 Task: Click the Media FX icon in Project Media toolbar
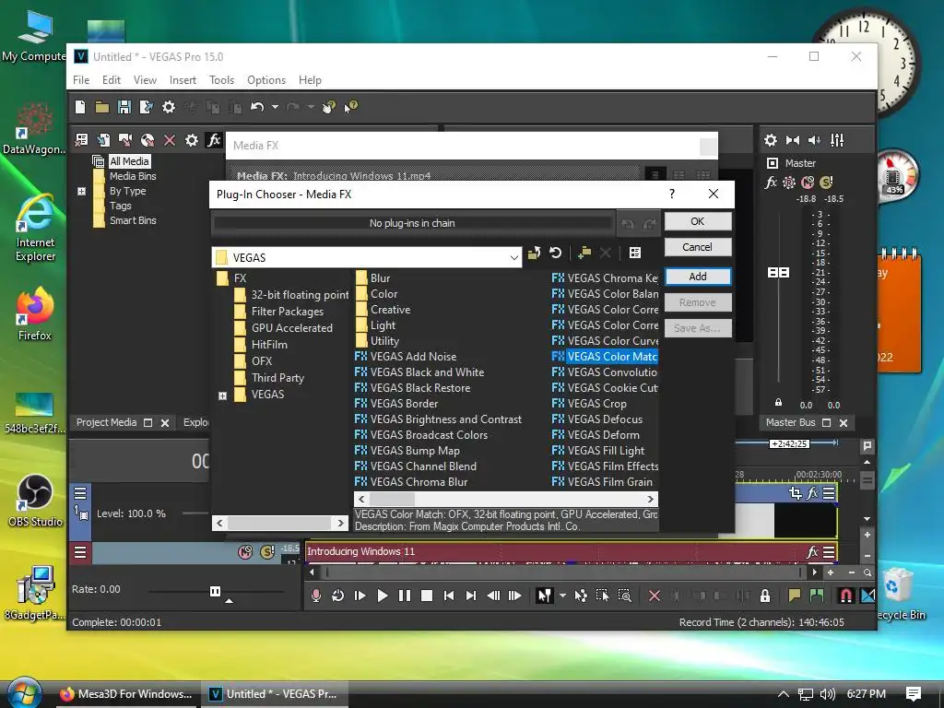(x=214, y=140)
